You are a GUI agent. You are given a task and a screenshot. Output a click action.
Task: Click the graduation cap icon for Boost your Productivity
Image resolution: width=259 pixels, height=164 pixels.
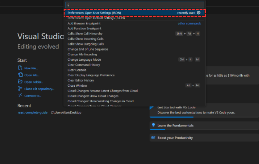[153, 138]
